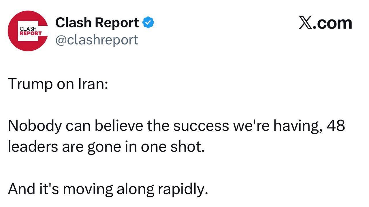Screen dimensions: 369x207
Task: Open the Clash Report display name
Action: click(x=97, y=23)
